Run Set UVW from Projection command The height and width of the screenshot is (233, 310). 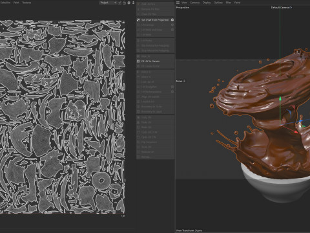(155, 20)
